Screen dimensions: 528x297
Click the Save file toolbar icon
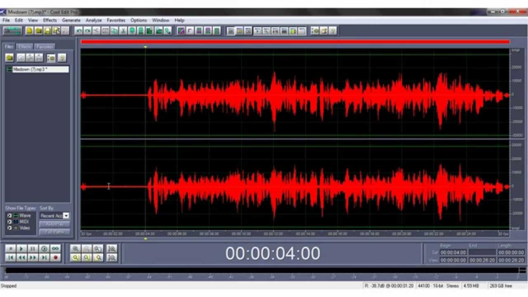[x=47, y=31]
